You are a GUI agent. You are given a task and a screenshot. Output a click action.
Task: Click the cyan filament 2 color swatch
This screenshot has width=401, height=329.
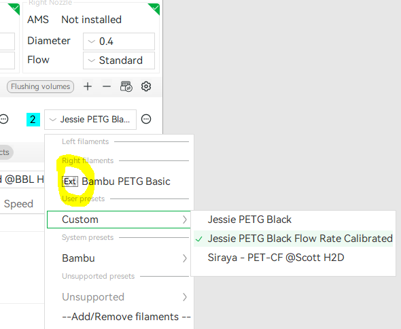click(33, 120)
